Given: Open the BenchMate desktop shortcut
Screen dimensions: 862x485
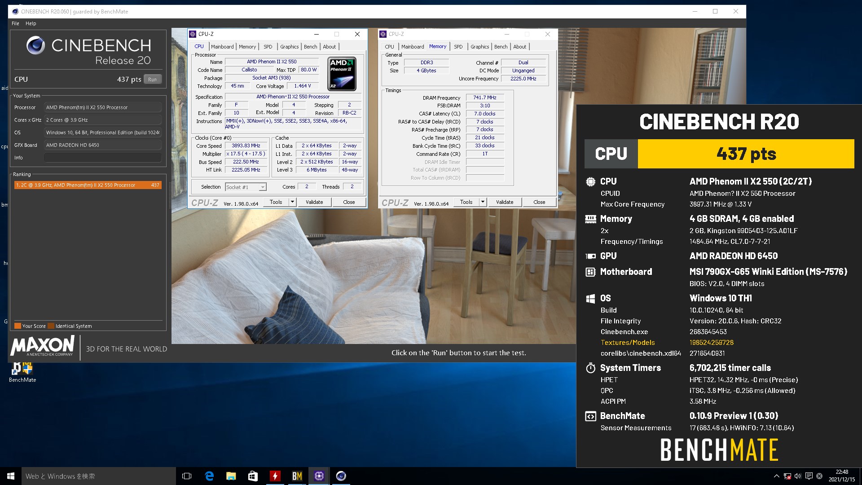Looking at the screenshot, I should point(22,372).
